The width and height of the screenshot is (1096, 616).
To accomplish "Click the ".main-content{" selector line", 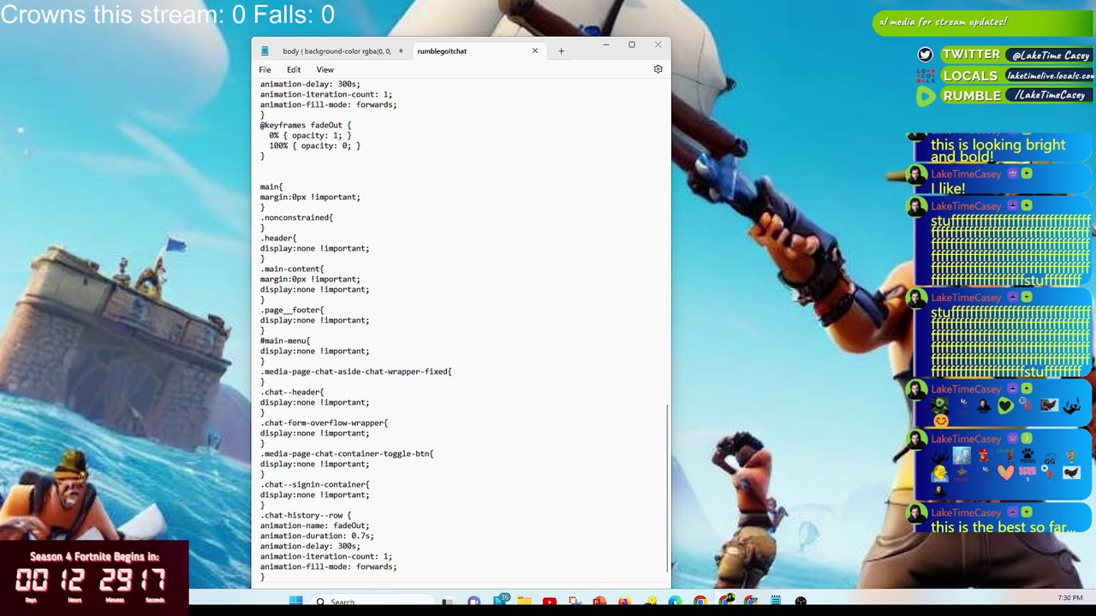I will (x=292, y=269).
